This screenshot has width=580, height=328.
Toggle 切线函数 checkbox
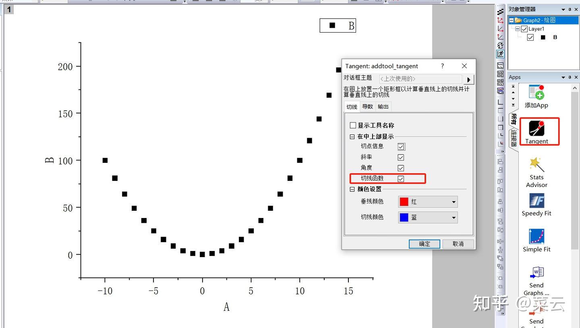click(x=401, y=179)
